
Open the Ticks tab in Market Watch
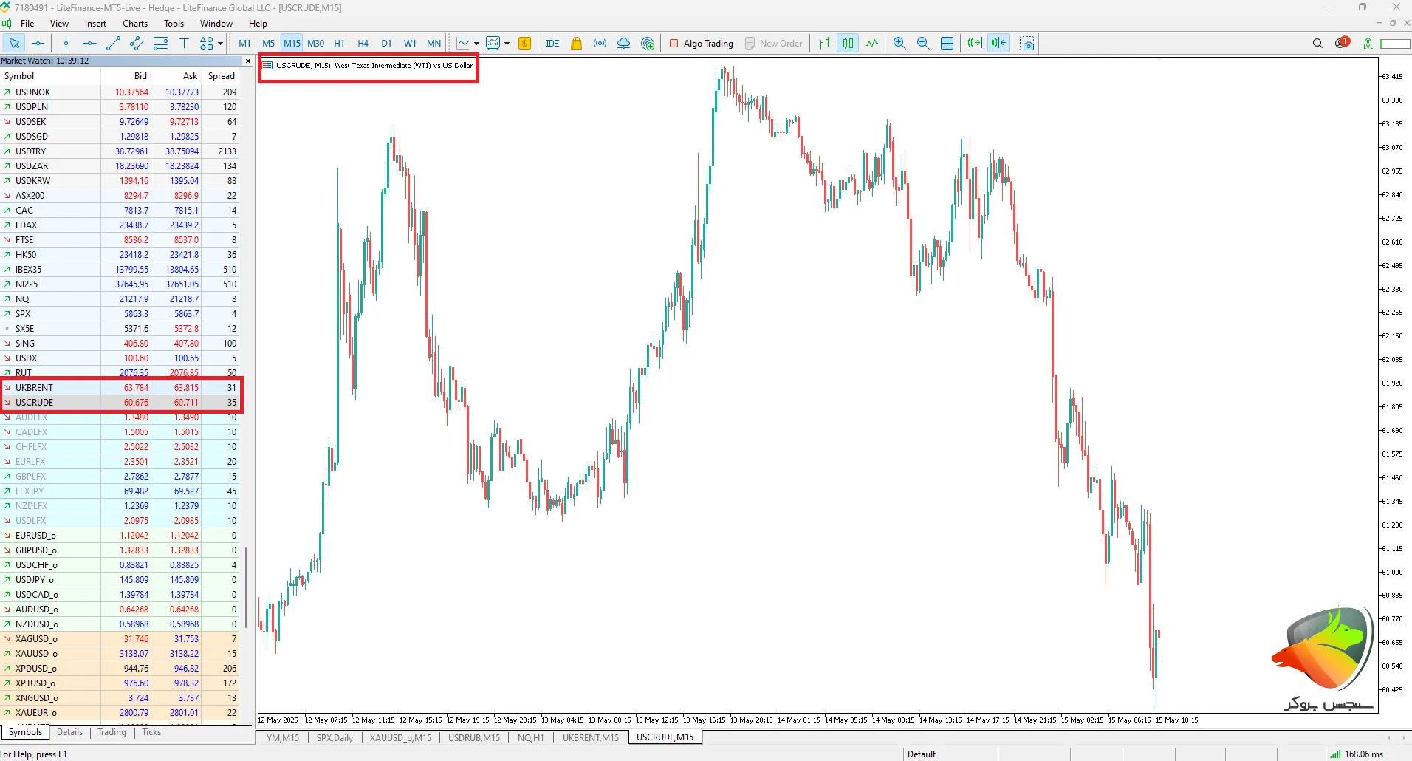coord(151,732)
